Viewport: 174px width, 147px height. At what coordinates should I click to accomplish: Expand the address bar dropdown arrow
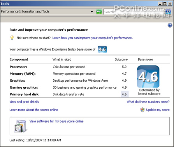tap(92, 12)
